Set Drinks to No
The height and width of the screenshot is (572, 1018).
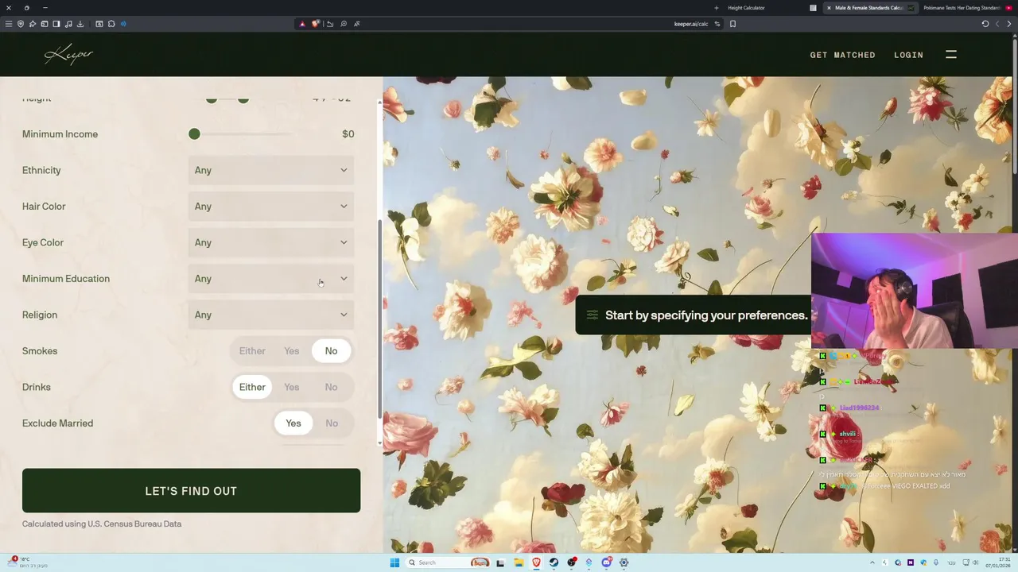coord(331,387)
